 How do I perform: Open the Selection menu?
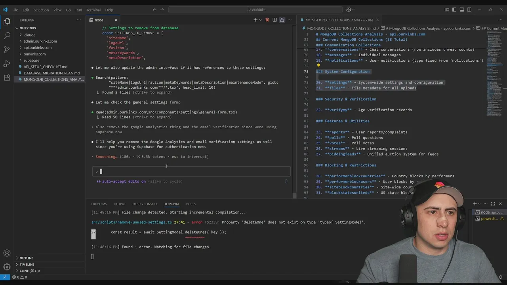[41, 9]
